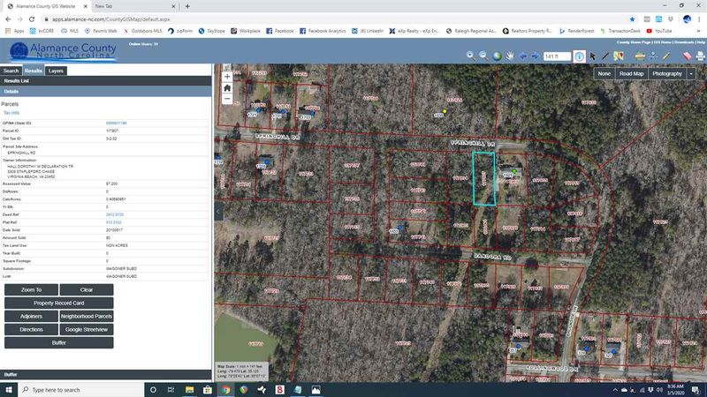
Task: Switch to the New Tab browser tab
Action: pyautogui.click(x=135, y=6)
